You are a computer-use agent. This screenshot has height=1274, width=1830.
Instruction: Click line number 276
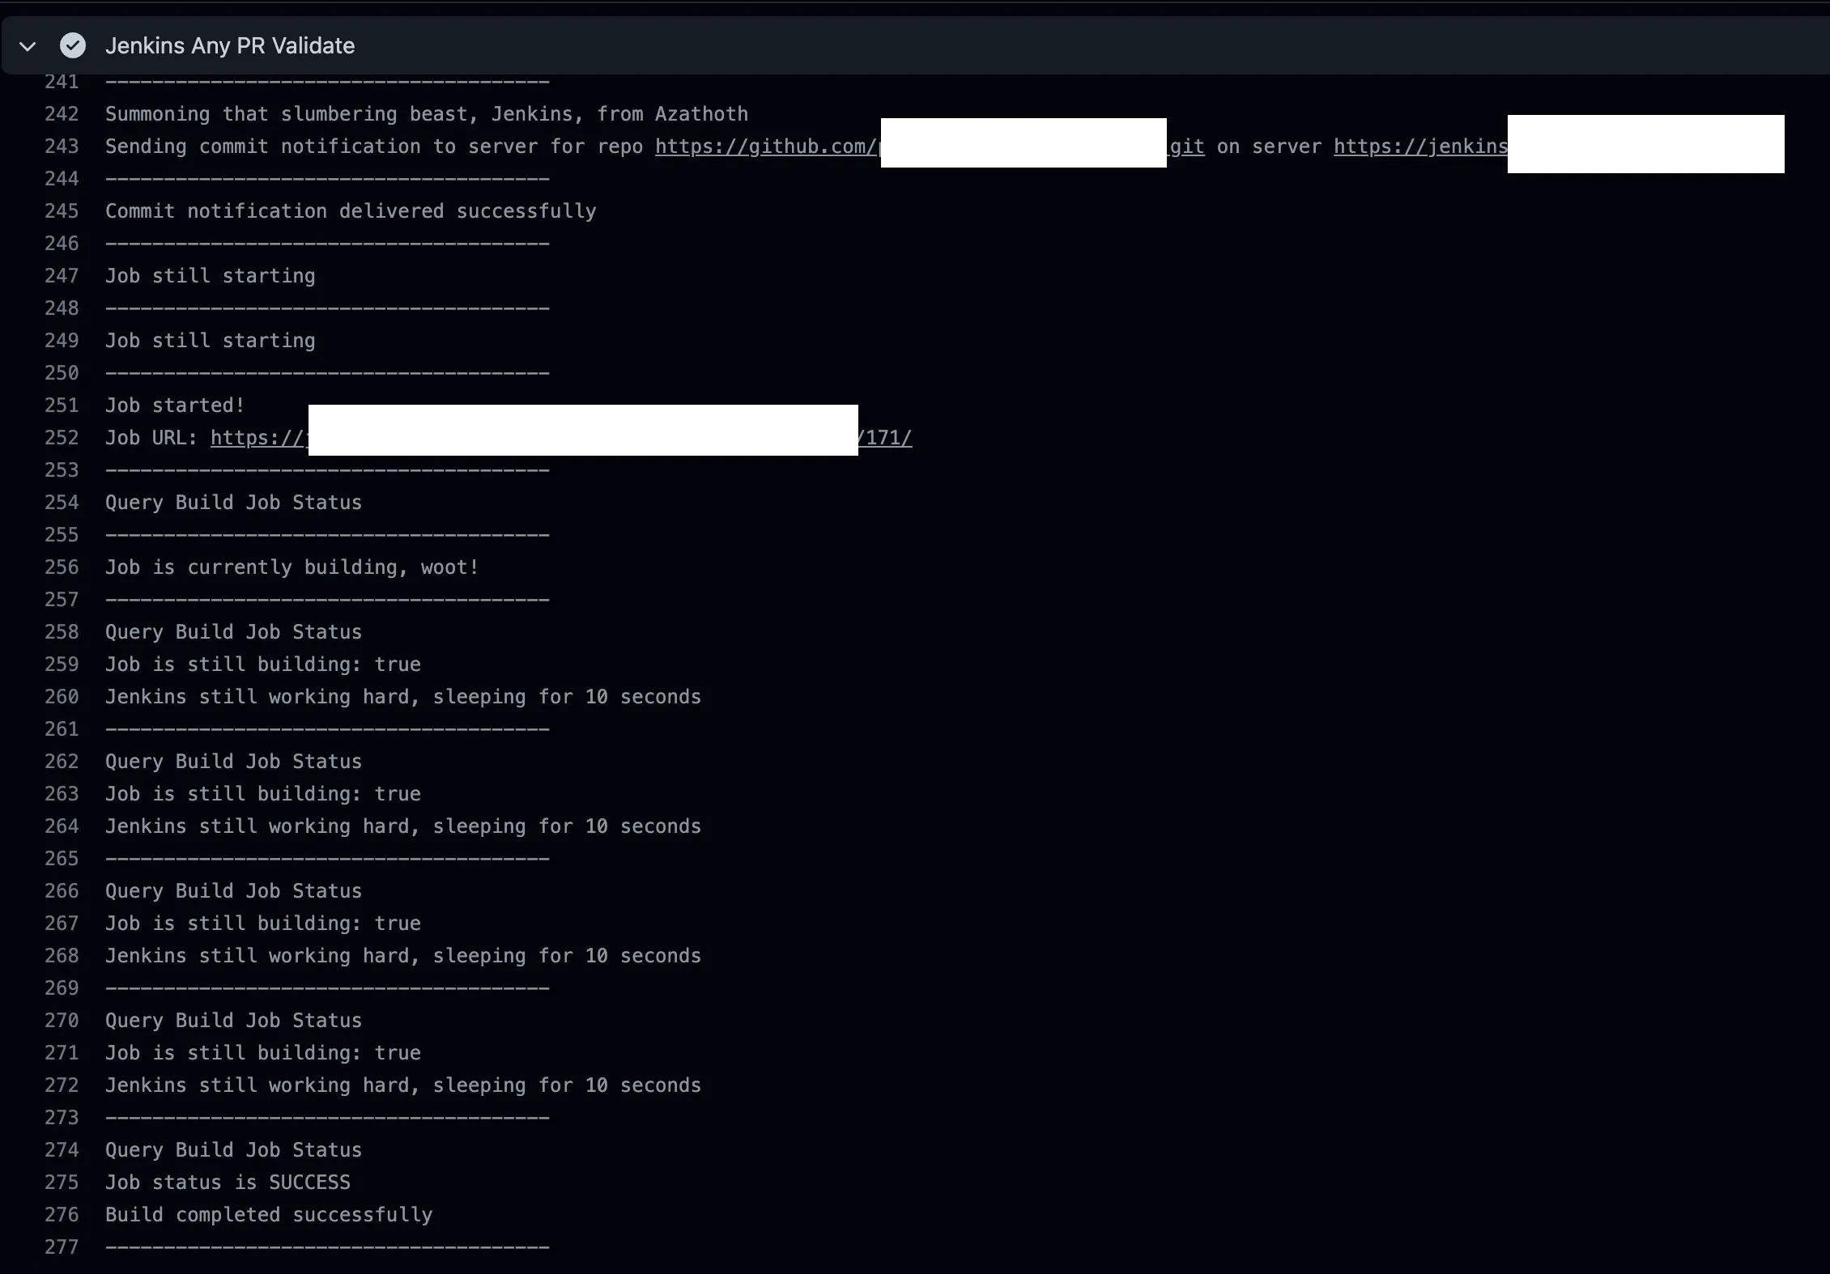click(x=62, y=1215)
